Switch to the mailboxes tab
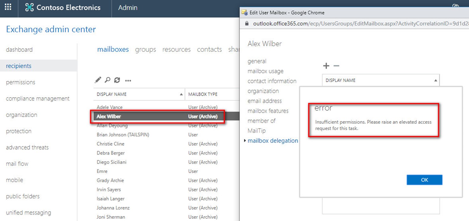Image resolution: width=469 pixels, height=221 pixels. pos(113,49)
